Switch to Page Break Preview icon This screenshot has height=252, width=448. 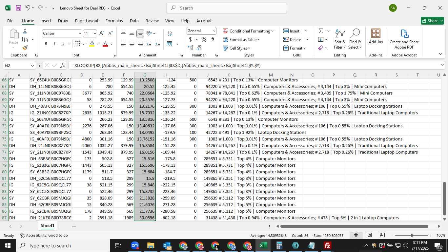[382, 235]
